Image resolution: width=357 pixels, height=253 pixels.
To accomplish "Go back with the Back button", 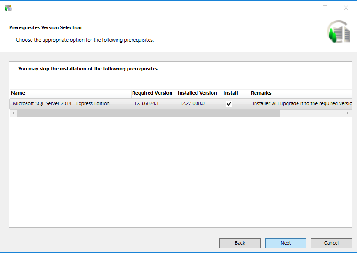I will (x=240, y=243).
